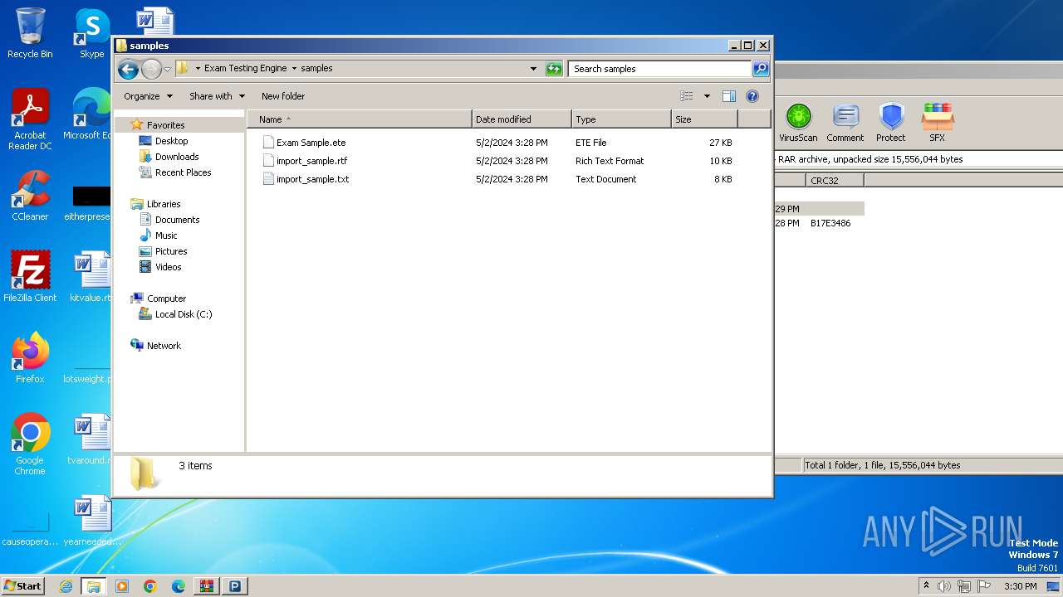Sort by Date modified column
This screenshot has height=597, width=1063.
pyautogui.click(x=522, y=119)
